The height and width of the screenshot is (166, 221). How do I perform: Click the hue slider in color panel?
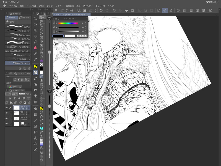(68, 23)
